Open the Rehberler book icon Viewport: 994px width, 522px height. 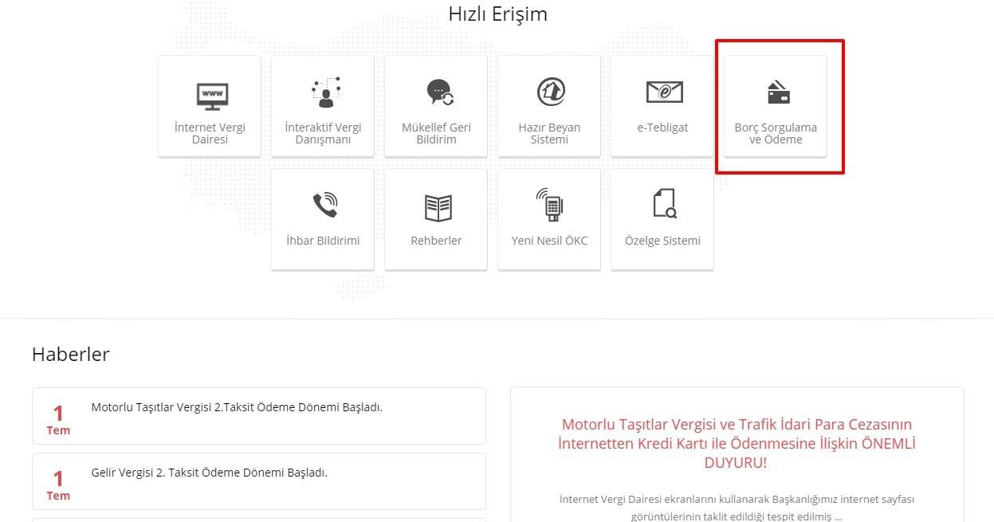click(x=437, y=208)
